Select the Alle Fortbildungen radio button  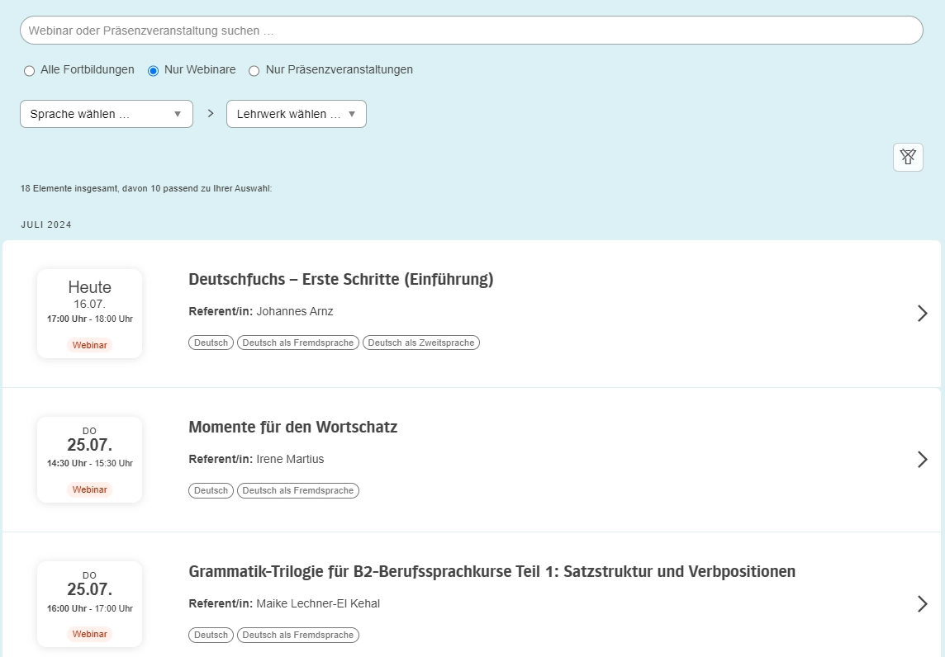click(30, 71)
